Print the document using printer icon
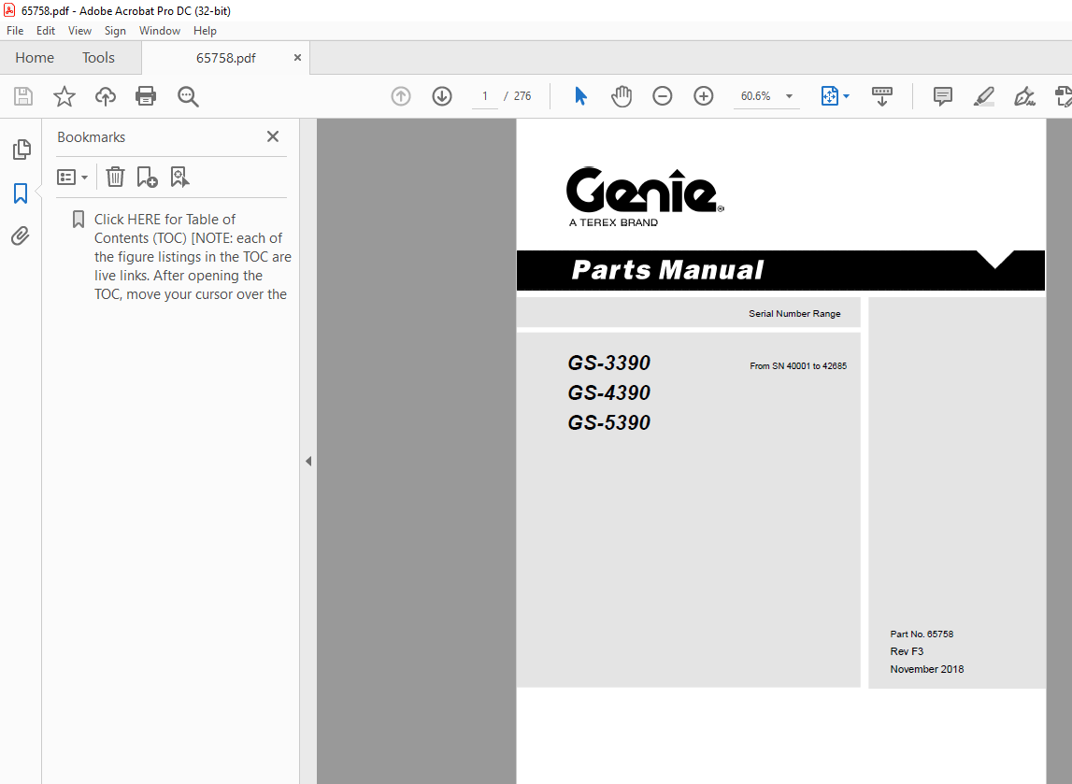This screenshot has width=1072, height=784. 146,96
